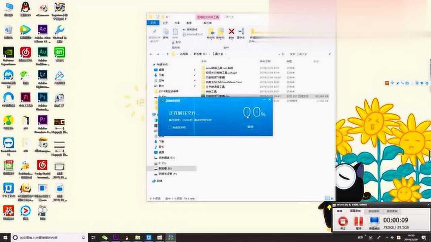Click the Copy To ribbon icon
The width and height of the screenshot is (431, 242).
tap(221, 32)
